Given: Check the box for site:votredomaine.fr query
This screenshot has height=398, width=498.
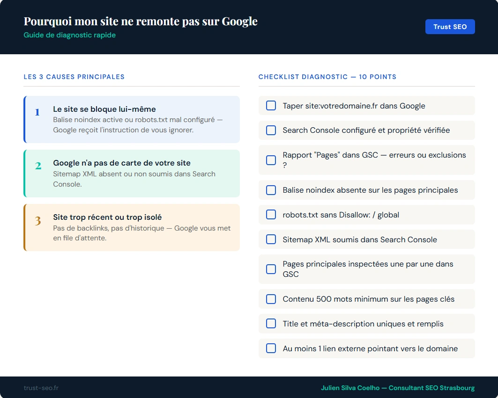Looking at the screenshot, I should pyautogui.click(x=271, y=106).
